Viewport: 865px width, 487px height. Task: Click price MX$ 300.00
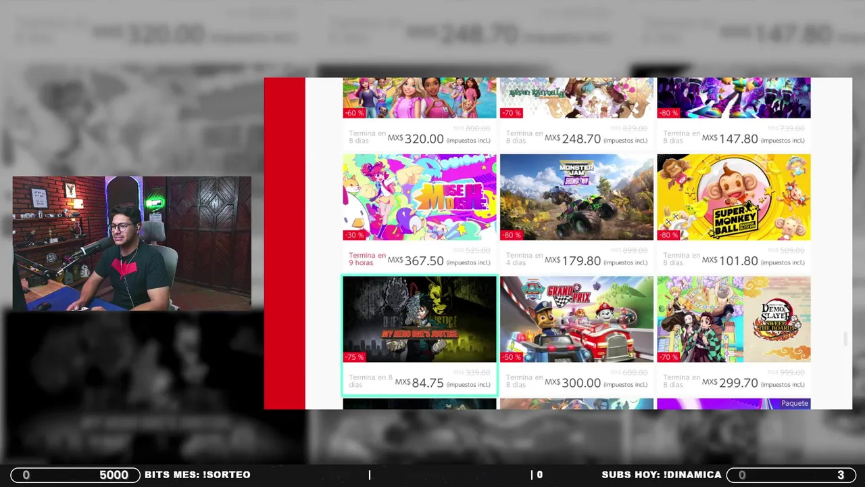[x=573, y=383]
